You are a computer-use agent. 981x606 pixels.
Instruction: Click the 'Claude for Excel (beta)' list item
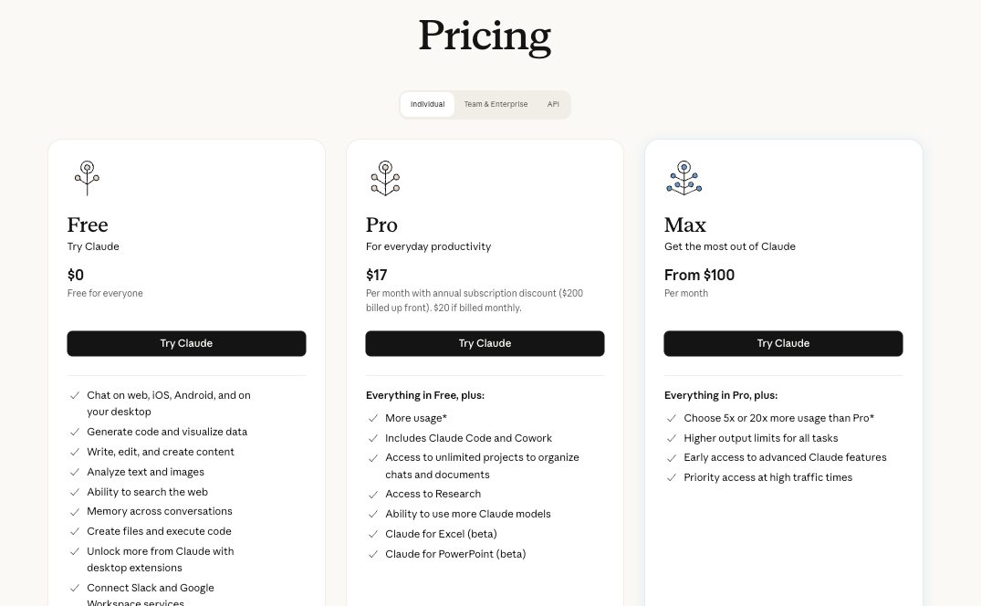click(x=441, y=534)
